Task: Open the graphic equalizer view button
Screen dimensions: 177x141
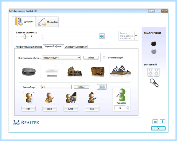Action: click(102, 87)
